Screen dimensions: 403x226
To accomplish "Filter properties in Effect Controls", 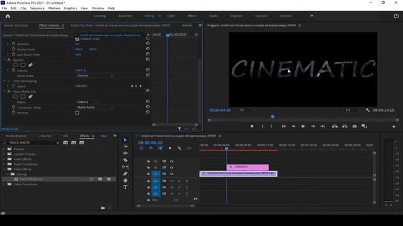I will (x=179, y=129).
